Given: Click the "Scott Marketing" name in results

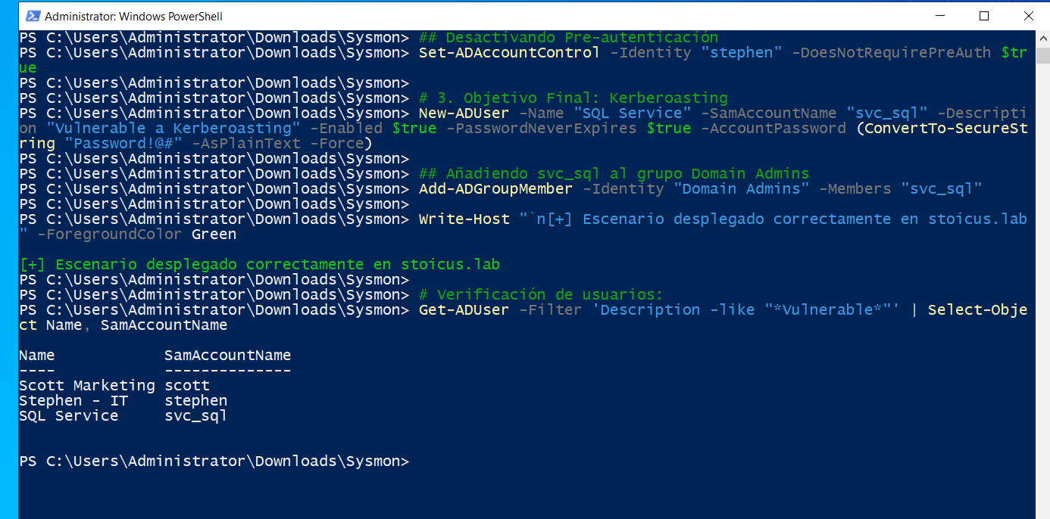Looking at the screenshot, I should (86, 386).
